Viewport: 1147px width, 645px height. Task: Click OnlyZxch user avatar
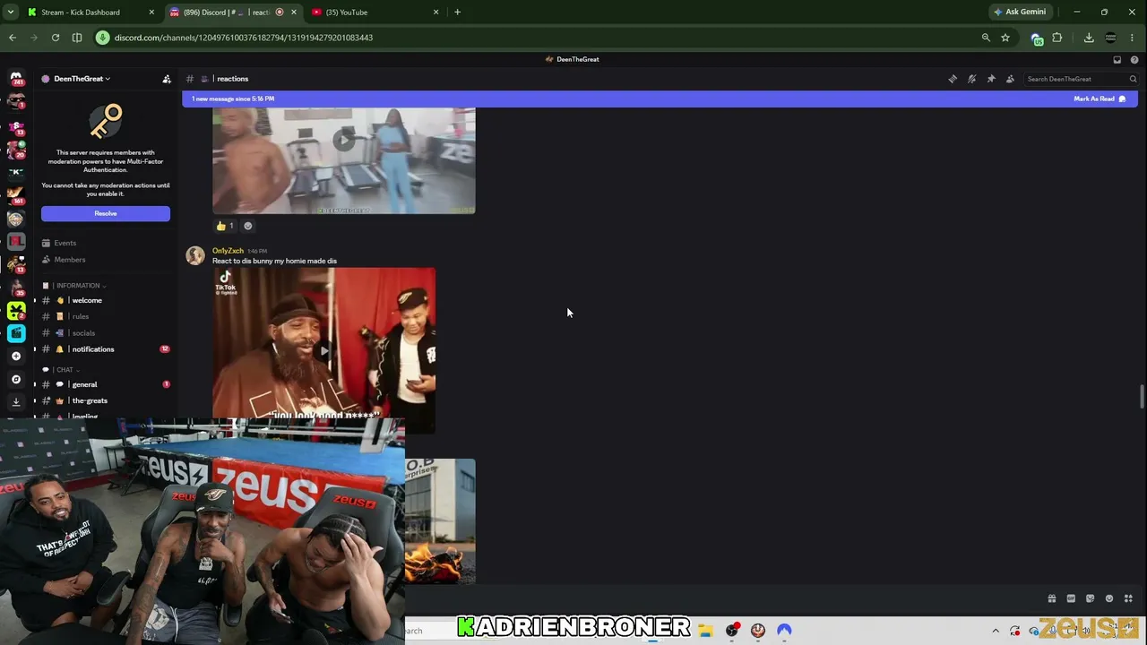(194, 256)
